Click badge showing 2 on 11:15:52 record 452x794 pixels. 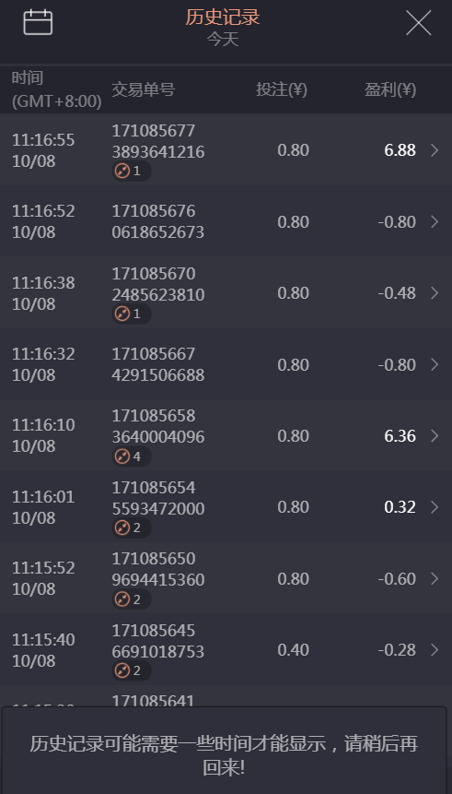pyautogui.click(x=132, y=599)
